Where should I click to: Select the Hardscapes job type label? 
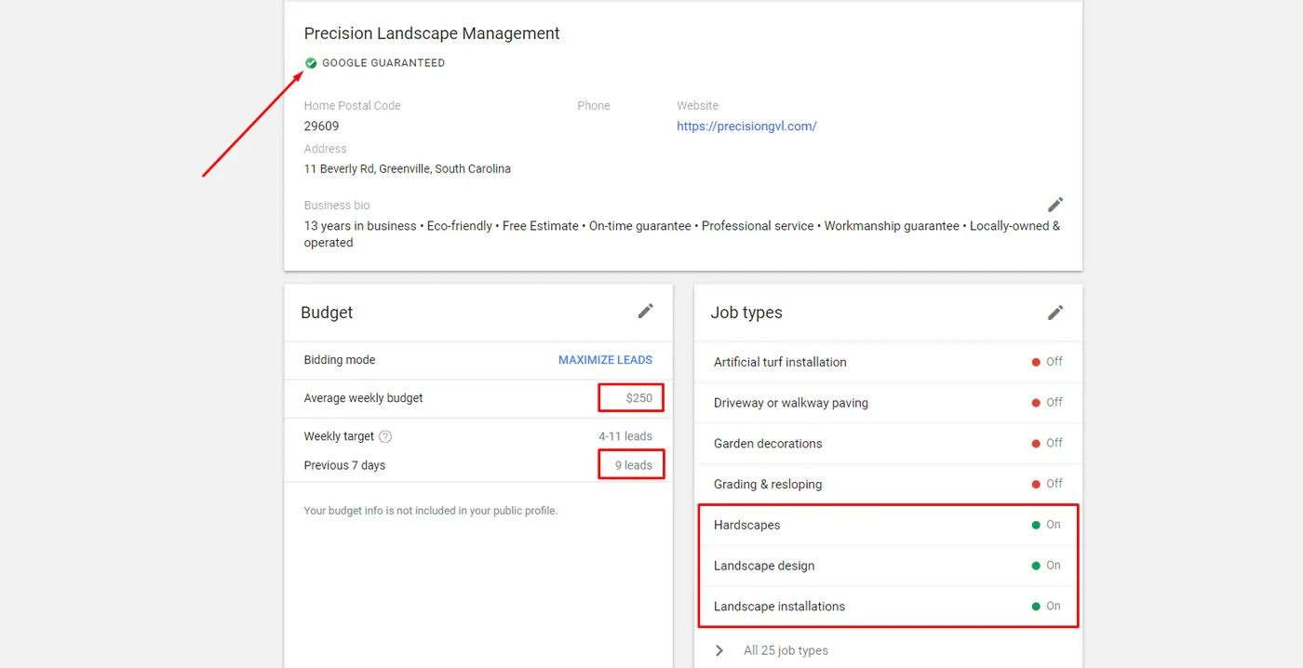pyautogui.click(x=747, y=526)
